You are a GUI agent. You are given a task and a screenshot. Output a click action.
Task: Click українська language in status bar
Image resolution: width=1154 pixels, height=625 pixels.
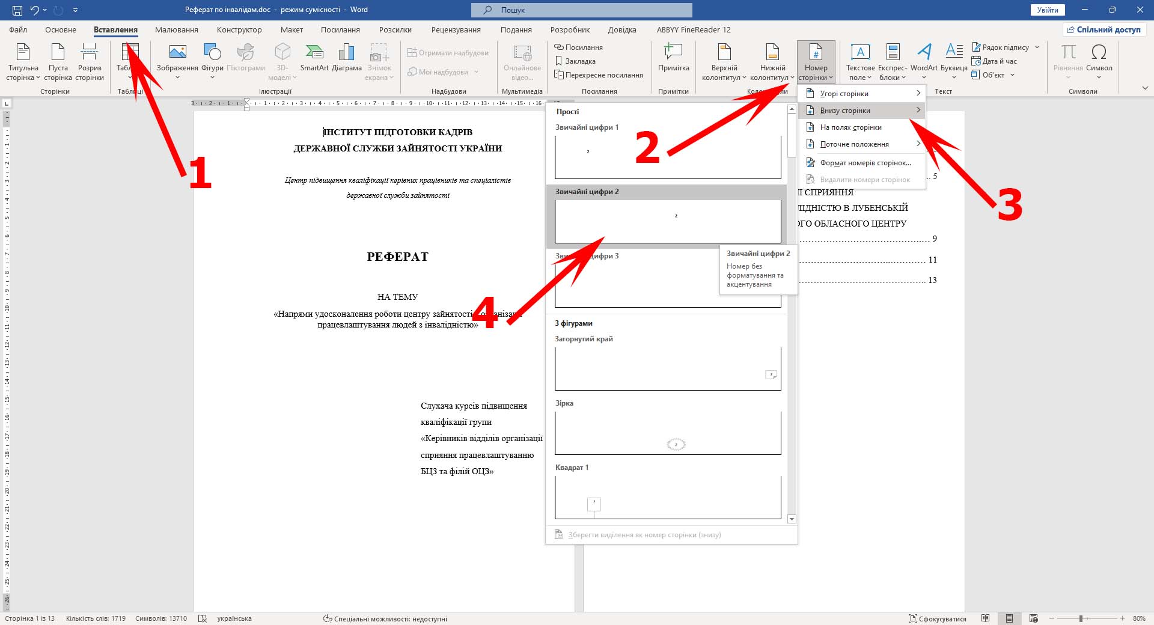click(234, 618)
